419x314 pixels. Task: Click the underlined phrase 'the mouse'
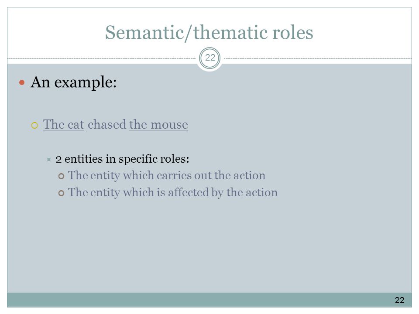coord(158,124)
